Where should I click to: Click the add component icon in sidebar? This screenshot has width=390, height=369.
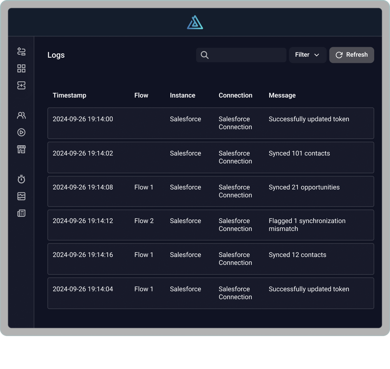coord(21,85)
